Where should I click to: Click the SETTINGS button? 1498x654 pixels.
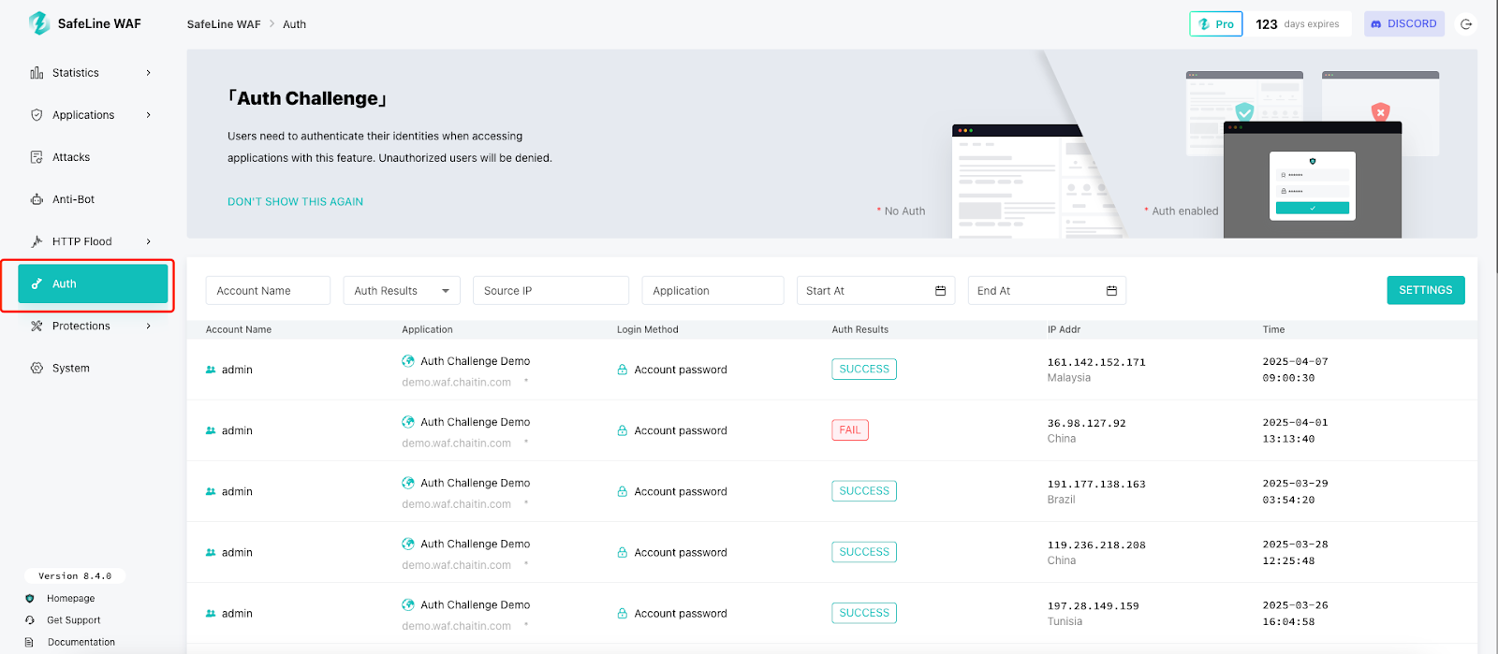1426,290
